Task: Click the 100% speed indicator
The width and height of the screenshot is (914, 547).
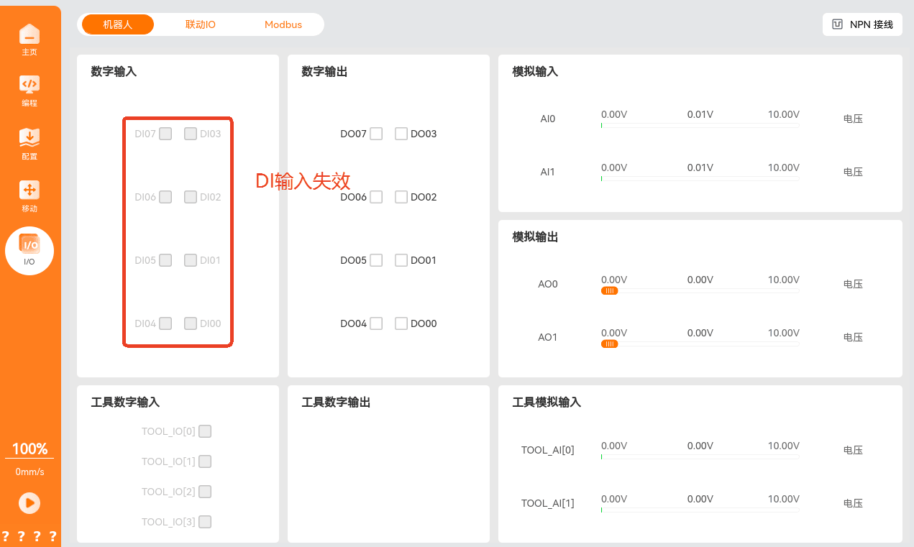Action: coord(29,449)
